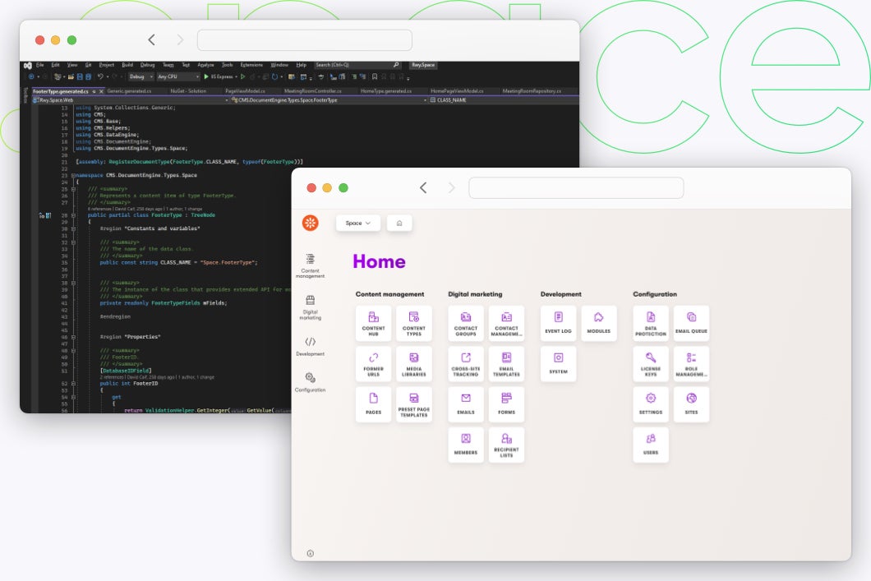
Task: Open the Content Hub application
Action: pos(373,322)
